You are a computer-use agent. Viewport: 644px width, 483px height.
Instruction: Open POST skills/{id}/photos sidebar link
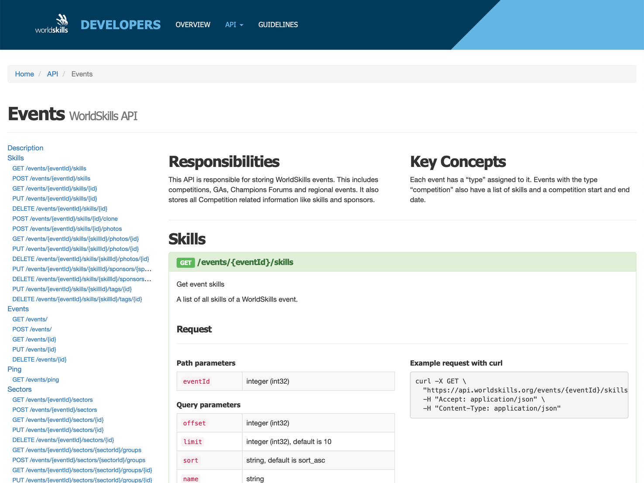point(67,228)
